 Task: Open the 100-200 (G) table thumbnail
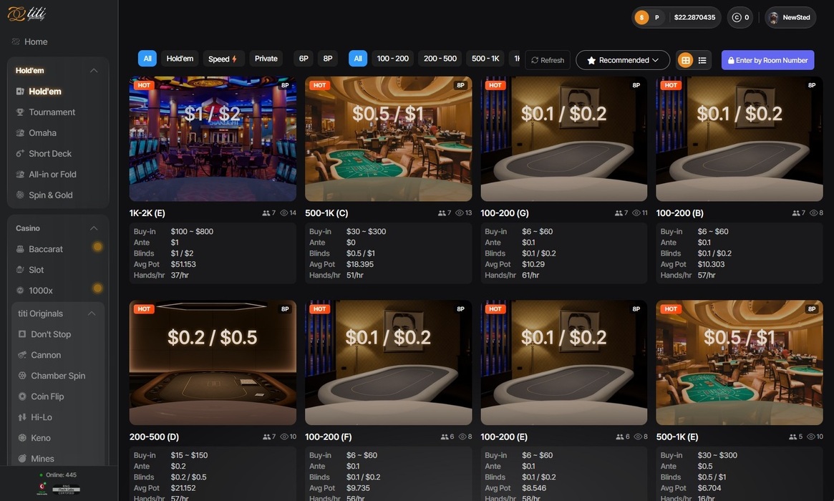pyautogui.click(x=564, y=139)
